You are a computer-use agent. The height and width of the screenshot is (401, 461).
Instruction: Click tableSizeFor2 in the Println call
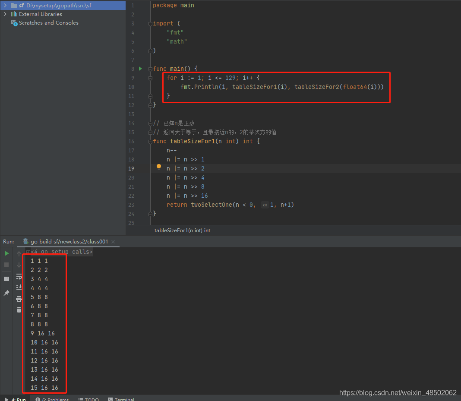pyautogui.click(x=317, y=87)
